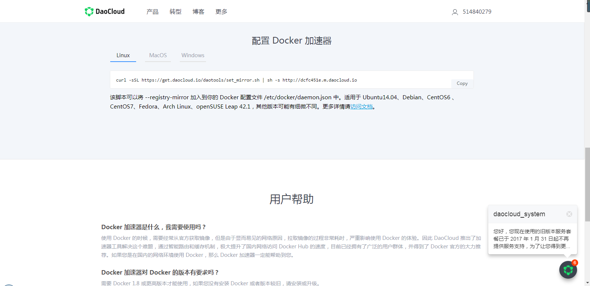This screenshot has width=590, height=286.
Task: Click the 配置 Docker 加速器 heading
Action: (x=291, y=41)
